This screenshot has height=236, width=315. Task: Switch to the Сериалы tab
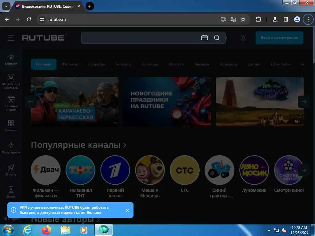[96, 64]
